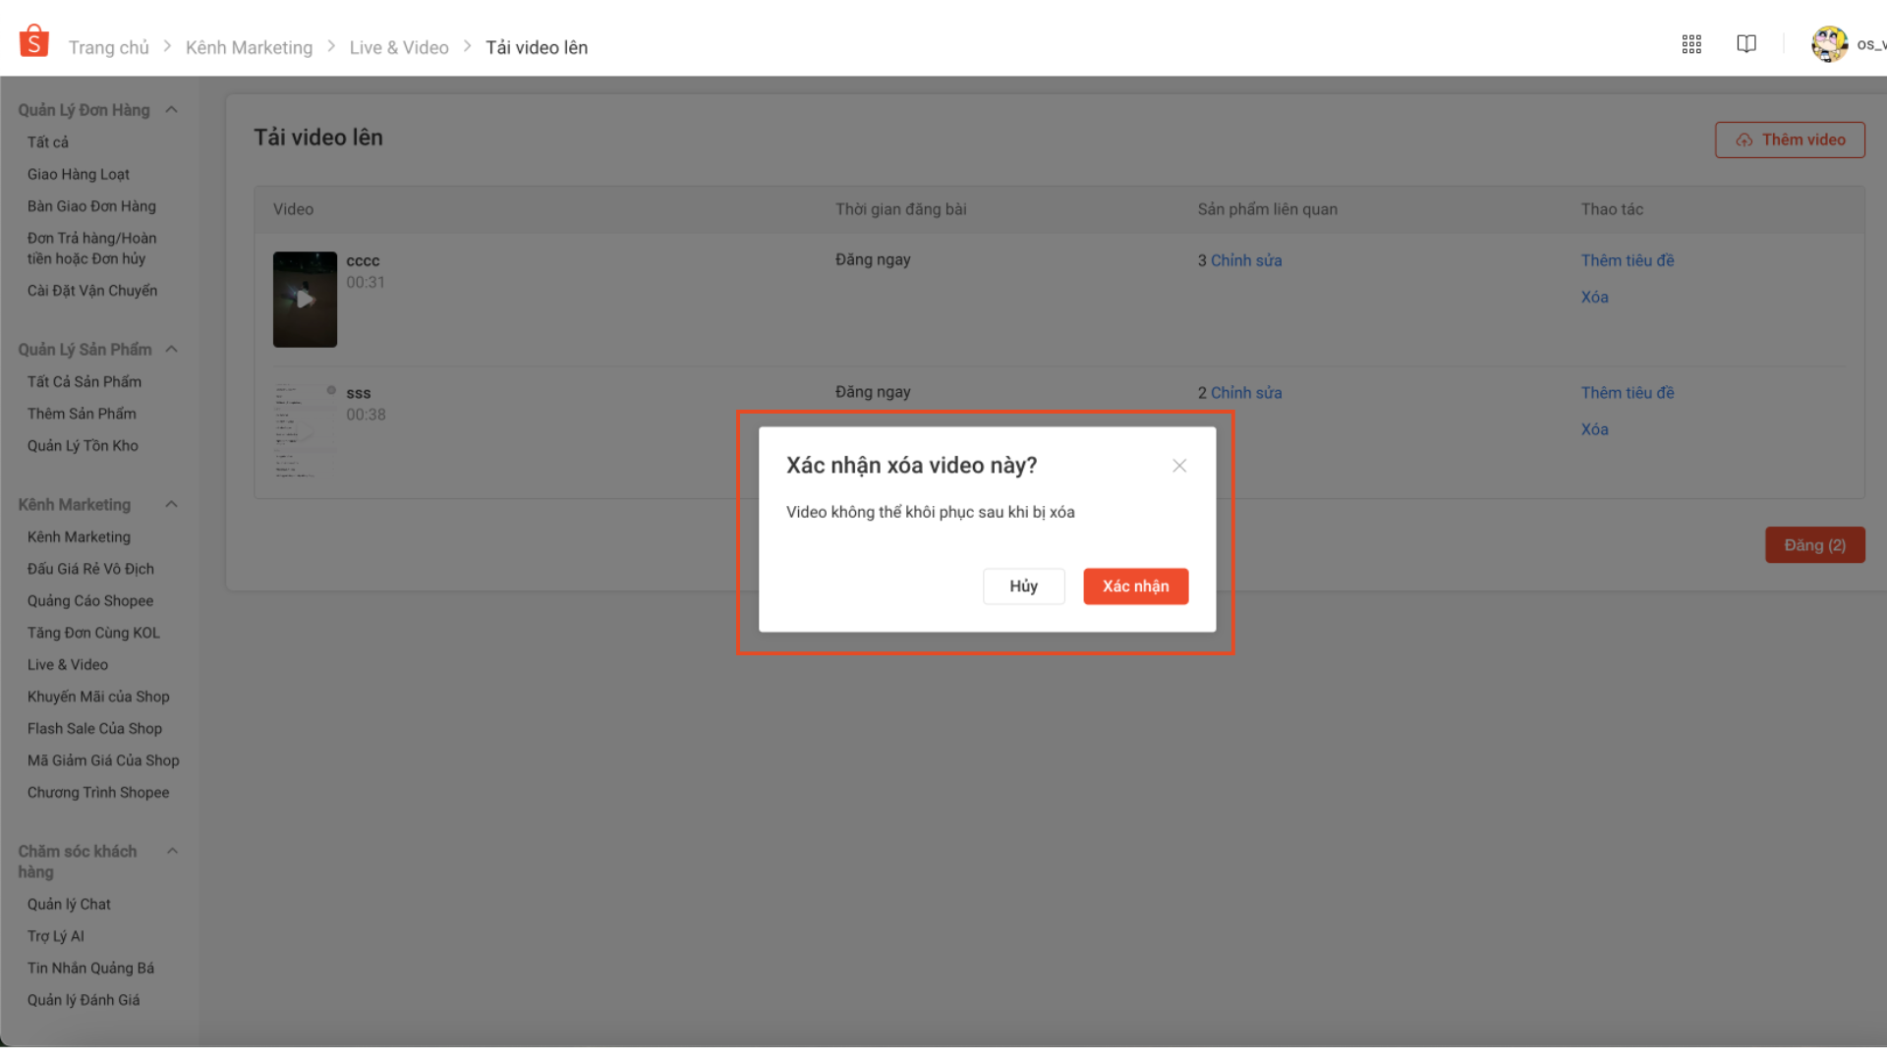Click the Shopee logo icon
Image resolution: width=1887 pixels, height=1061 pixels.
click(34, 42)
